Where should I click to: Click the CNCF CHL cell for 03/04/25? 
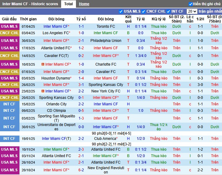point(10,33)
